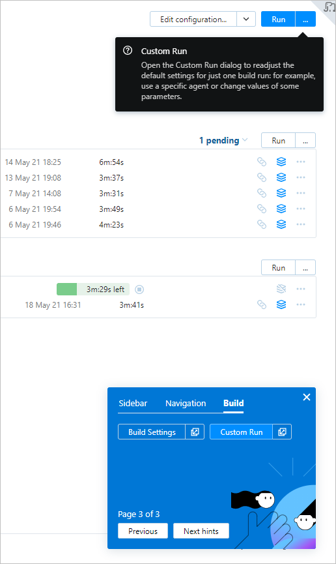The height and width of the screenshot is (564, 336).
Task: Open Build Settings hint in a new window
Action: tap(195, 432)
